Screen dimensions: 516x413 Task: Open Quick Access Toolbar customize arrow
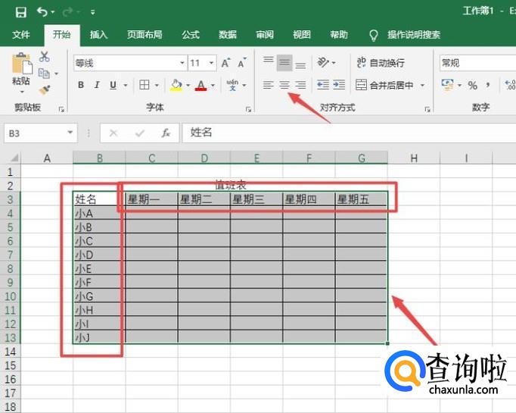pos(93,13)
